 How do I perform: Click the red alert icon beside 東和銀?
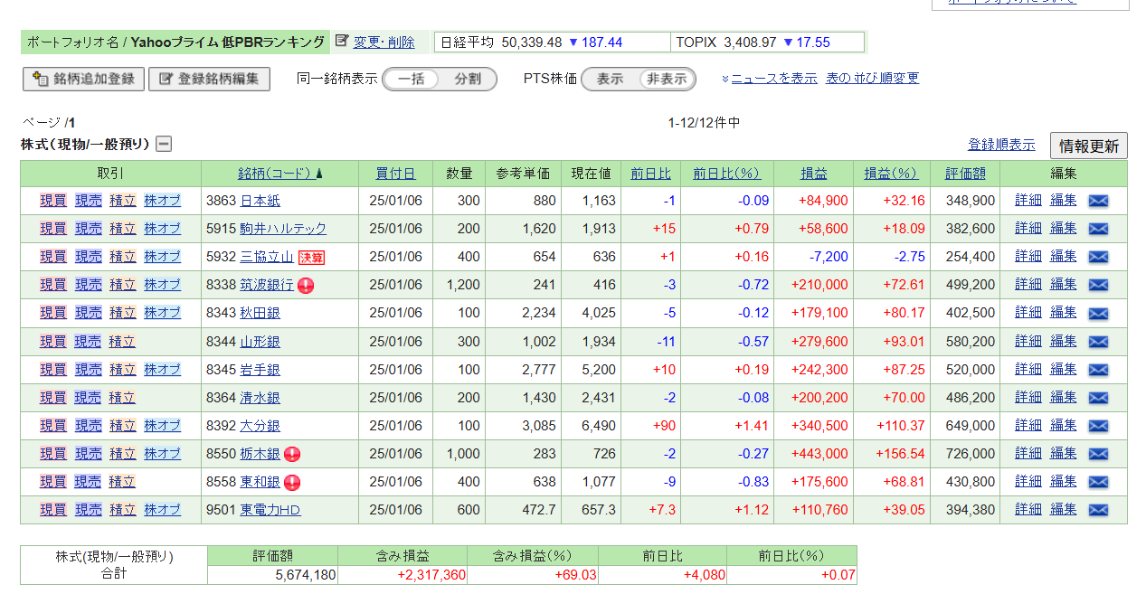pyautogui.click(x=292, y=482)
